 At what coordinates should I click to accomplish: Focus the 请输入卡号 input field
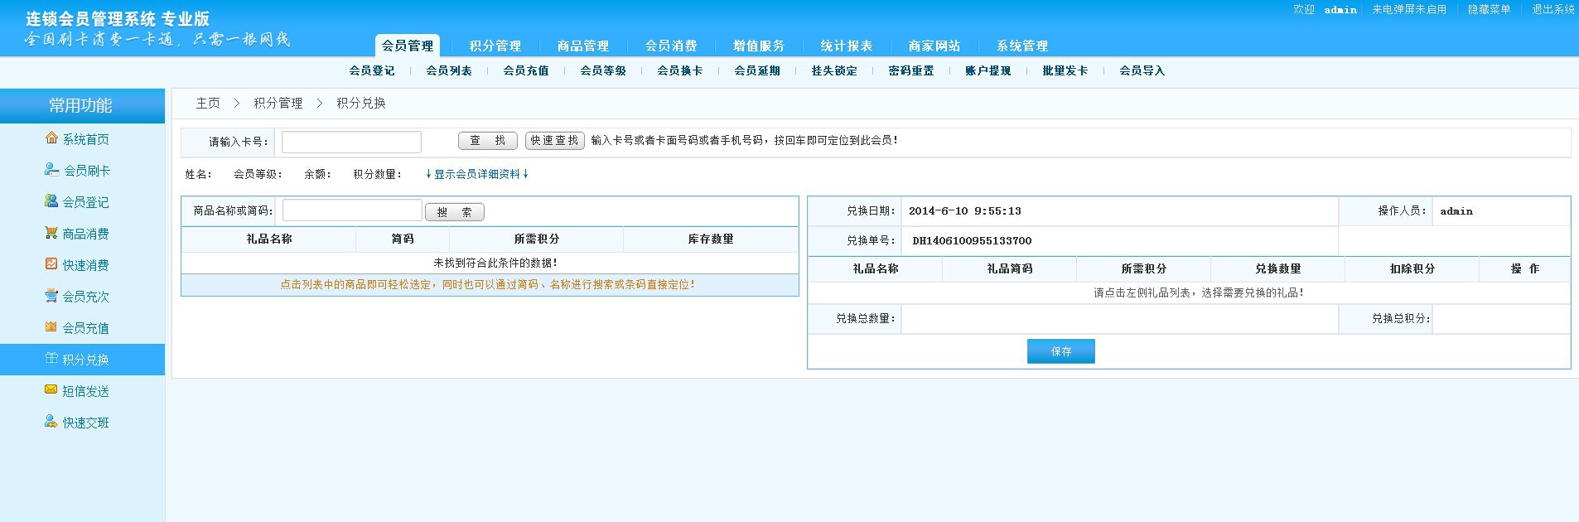pos(351,142)
